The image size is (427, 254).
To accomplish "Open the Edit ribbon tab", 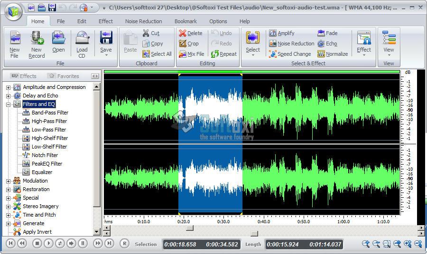I will tap(82, 21).
